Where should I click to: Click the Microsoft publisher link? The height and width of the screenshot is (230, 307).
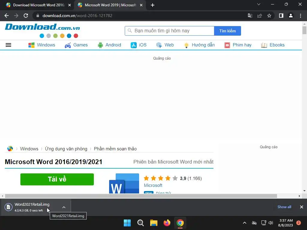point(153,185)
